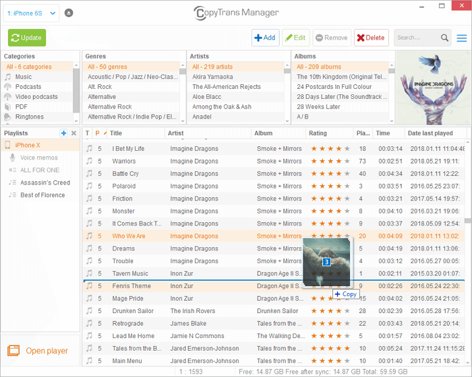Open the hamburger menu icon
This screenshot has width=472, height=377.
[462, 38]
